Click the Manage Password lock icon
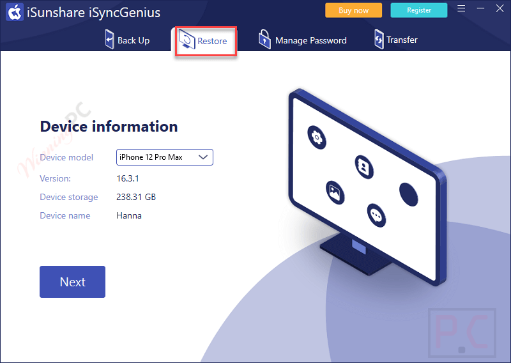Viewport: 511px width, 363px height. pos(264,40)
